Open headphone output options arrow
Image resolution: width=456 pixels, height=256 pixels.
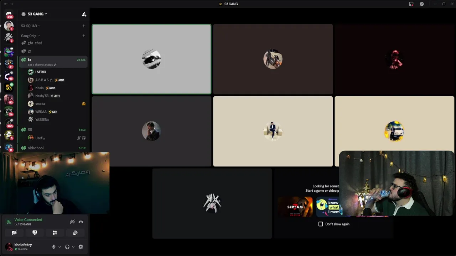(x=73, y=247)
